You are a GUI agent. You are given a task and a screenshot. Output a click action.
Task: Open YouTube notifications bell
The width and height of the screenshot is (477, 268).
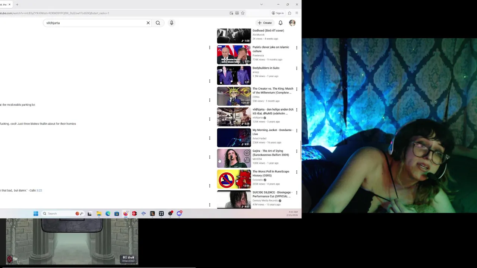(x=281, y=23)
